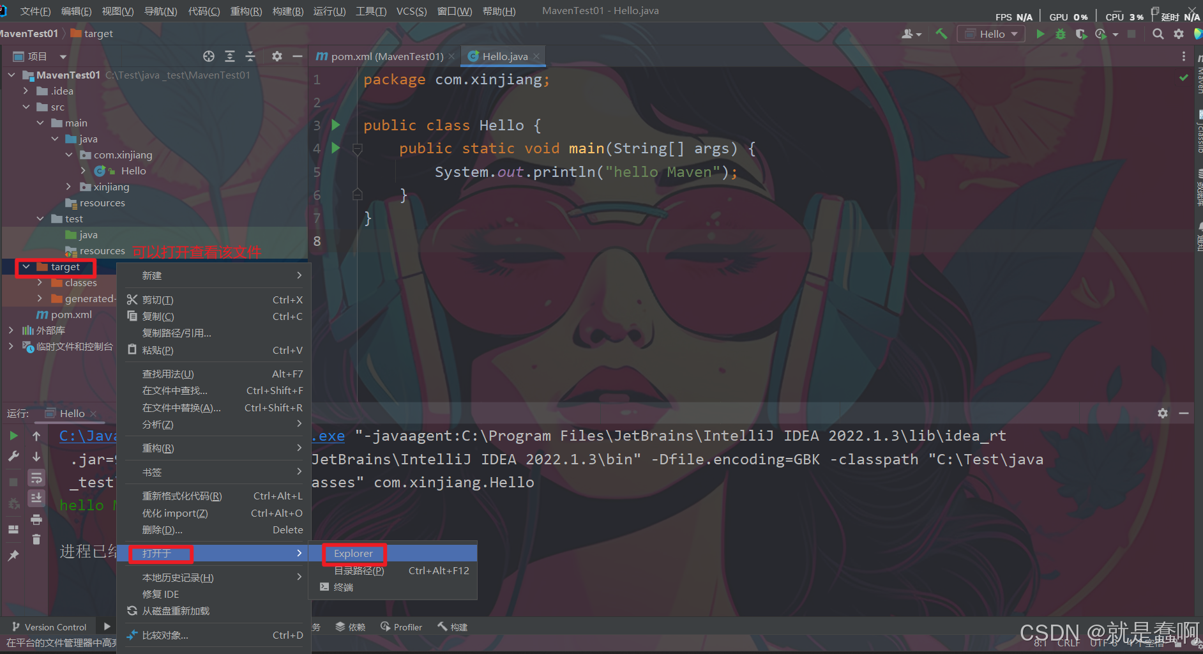Screen dimensions: 1203x654
Task: Choose 剪切(T) in context menu
Action: 214,300
